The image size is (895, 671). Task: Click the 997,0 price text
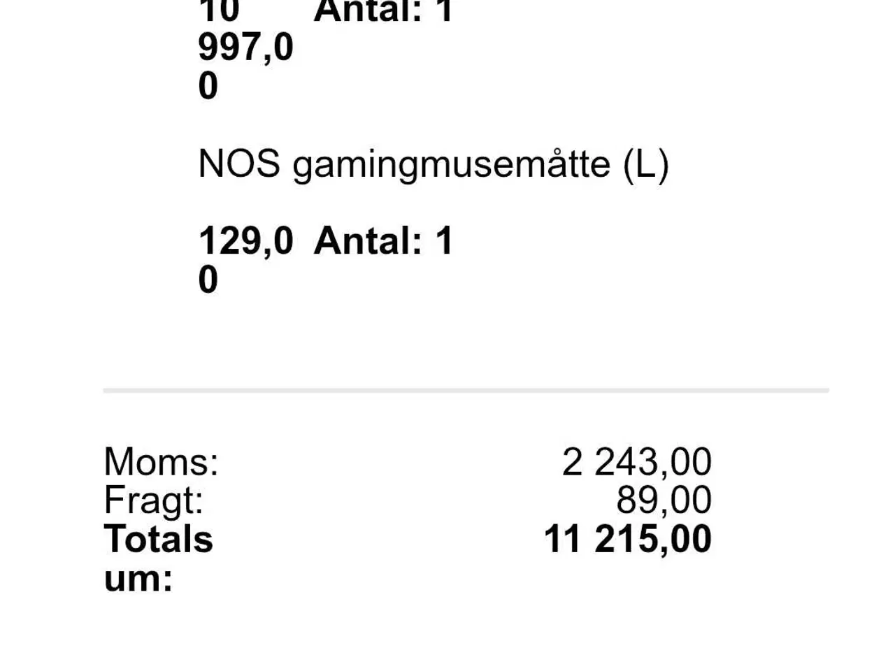point(246,48)
